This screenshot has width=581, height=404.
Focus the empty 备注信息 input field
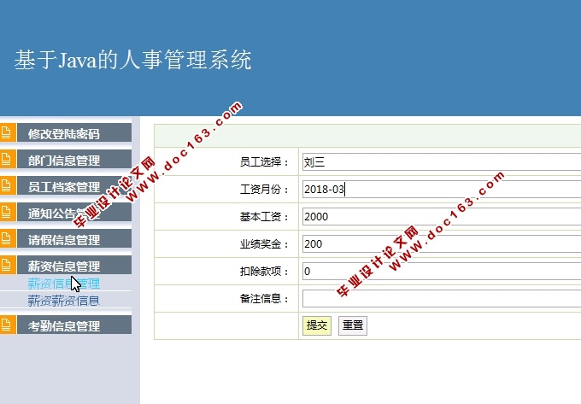442,298
